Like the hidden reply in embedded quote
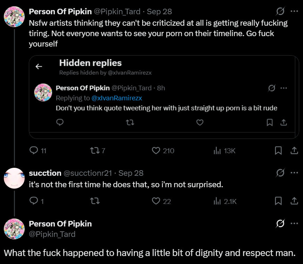303x264 pixels. [x=200, y=122]
